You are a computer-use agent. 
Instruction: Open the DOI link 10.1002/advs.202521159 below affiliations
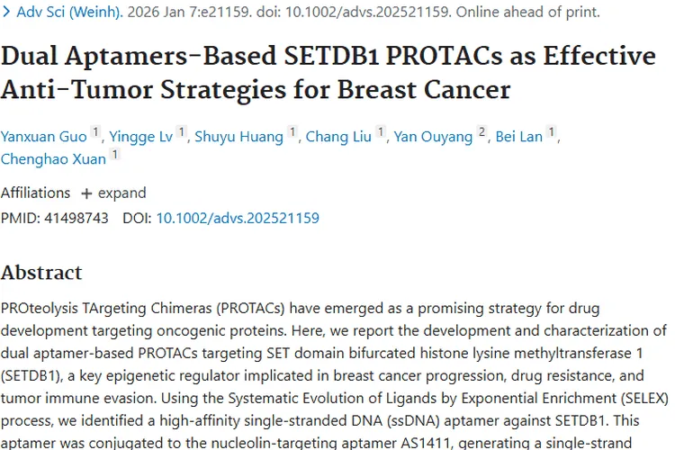(238, 218)
